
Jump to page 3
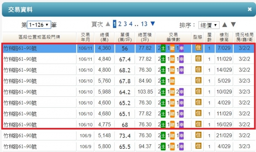coord(125,24)
